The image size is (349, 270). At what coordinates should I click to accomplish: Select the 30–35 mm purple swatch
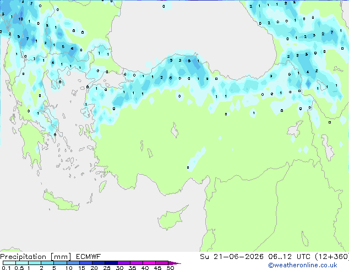[123, 263]
